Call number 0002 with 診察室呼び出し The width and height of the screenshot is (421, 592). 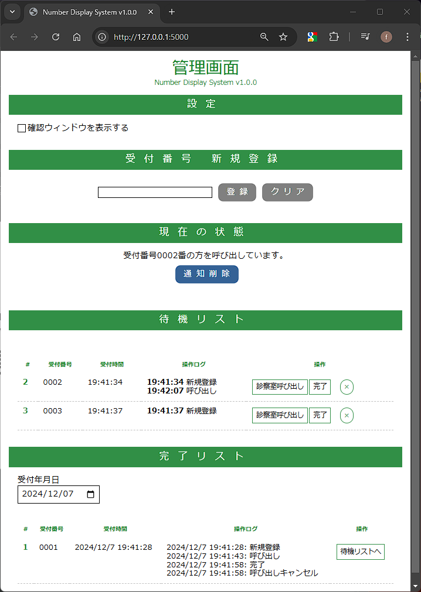[x=280, y=387]
